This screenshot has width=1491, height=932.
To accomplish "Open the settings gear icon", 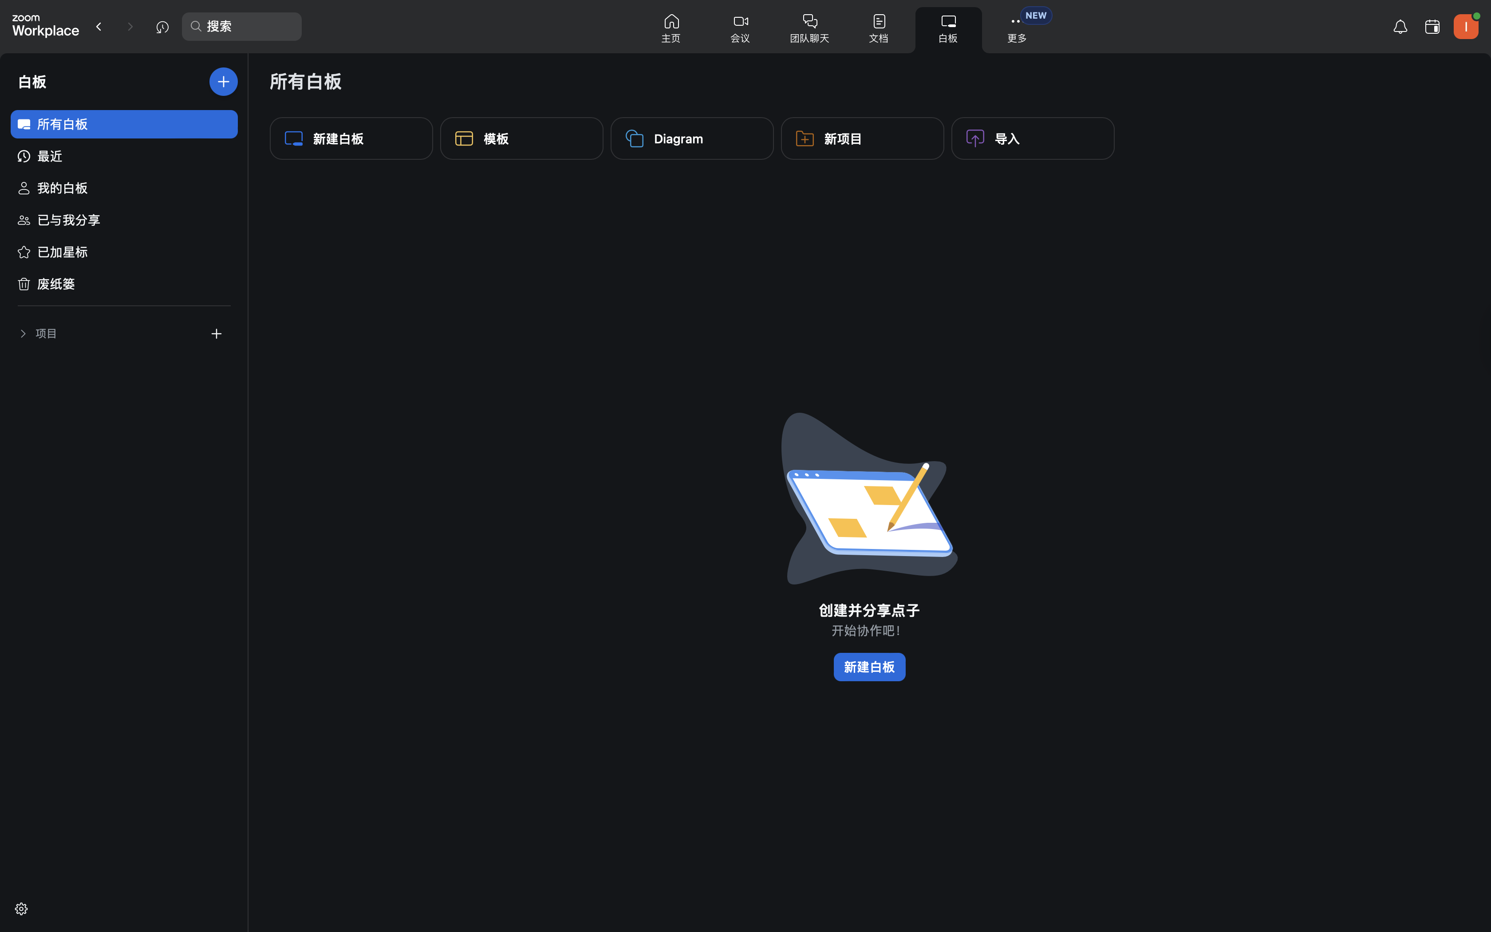I will [x=21, y=908].
